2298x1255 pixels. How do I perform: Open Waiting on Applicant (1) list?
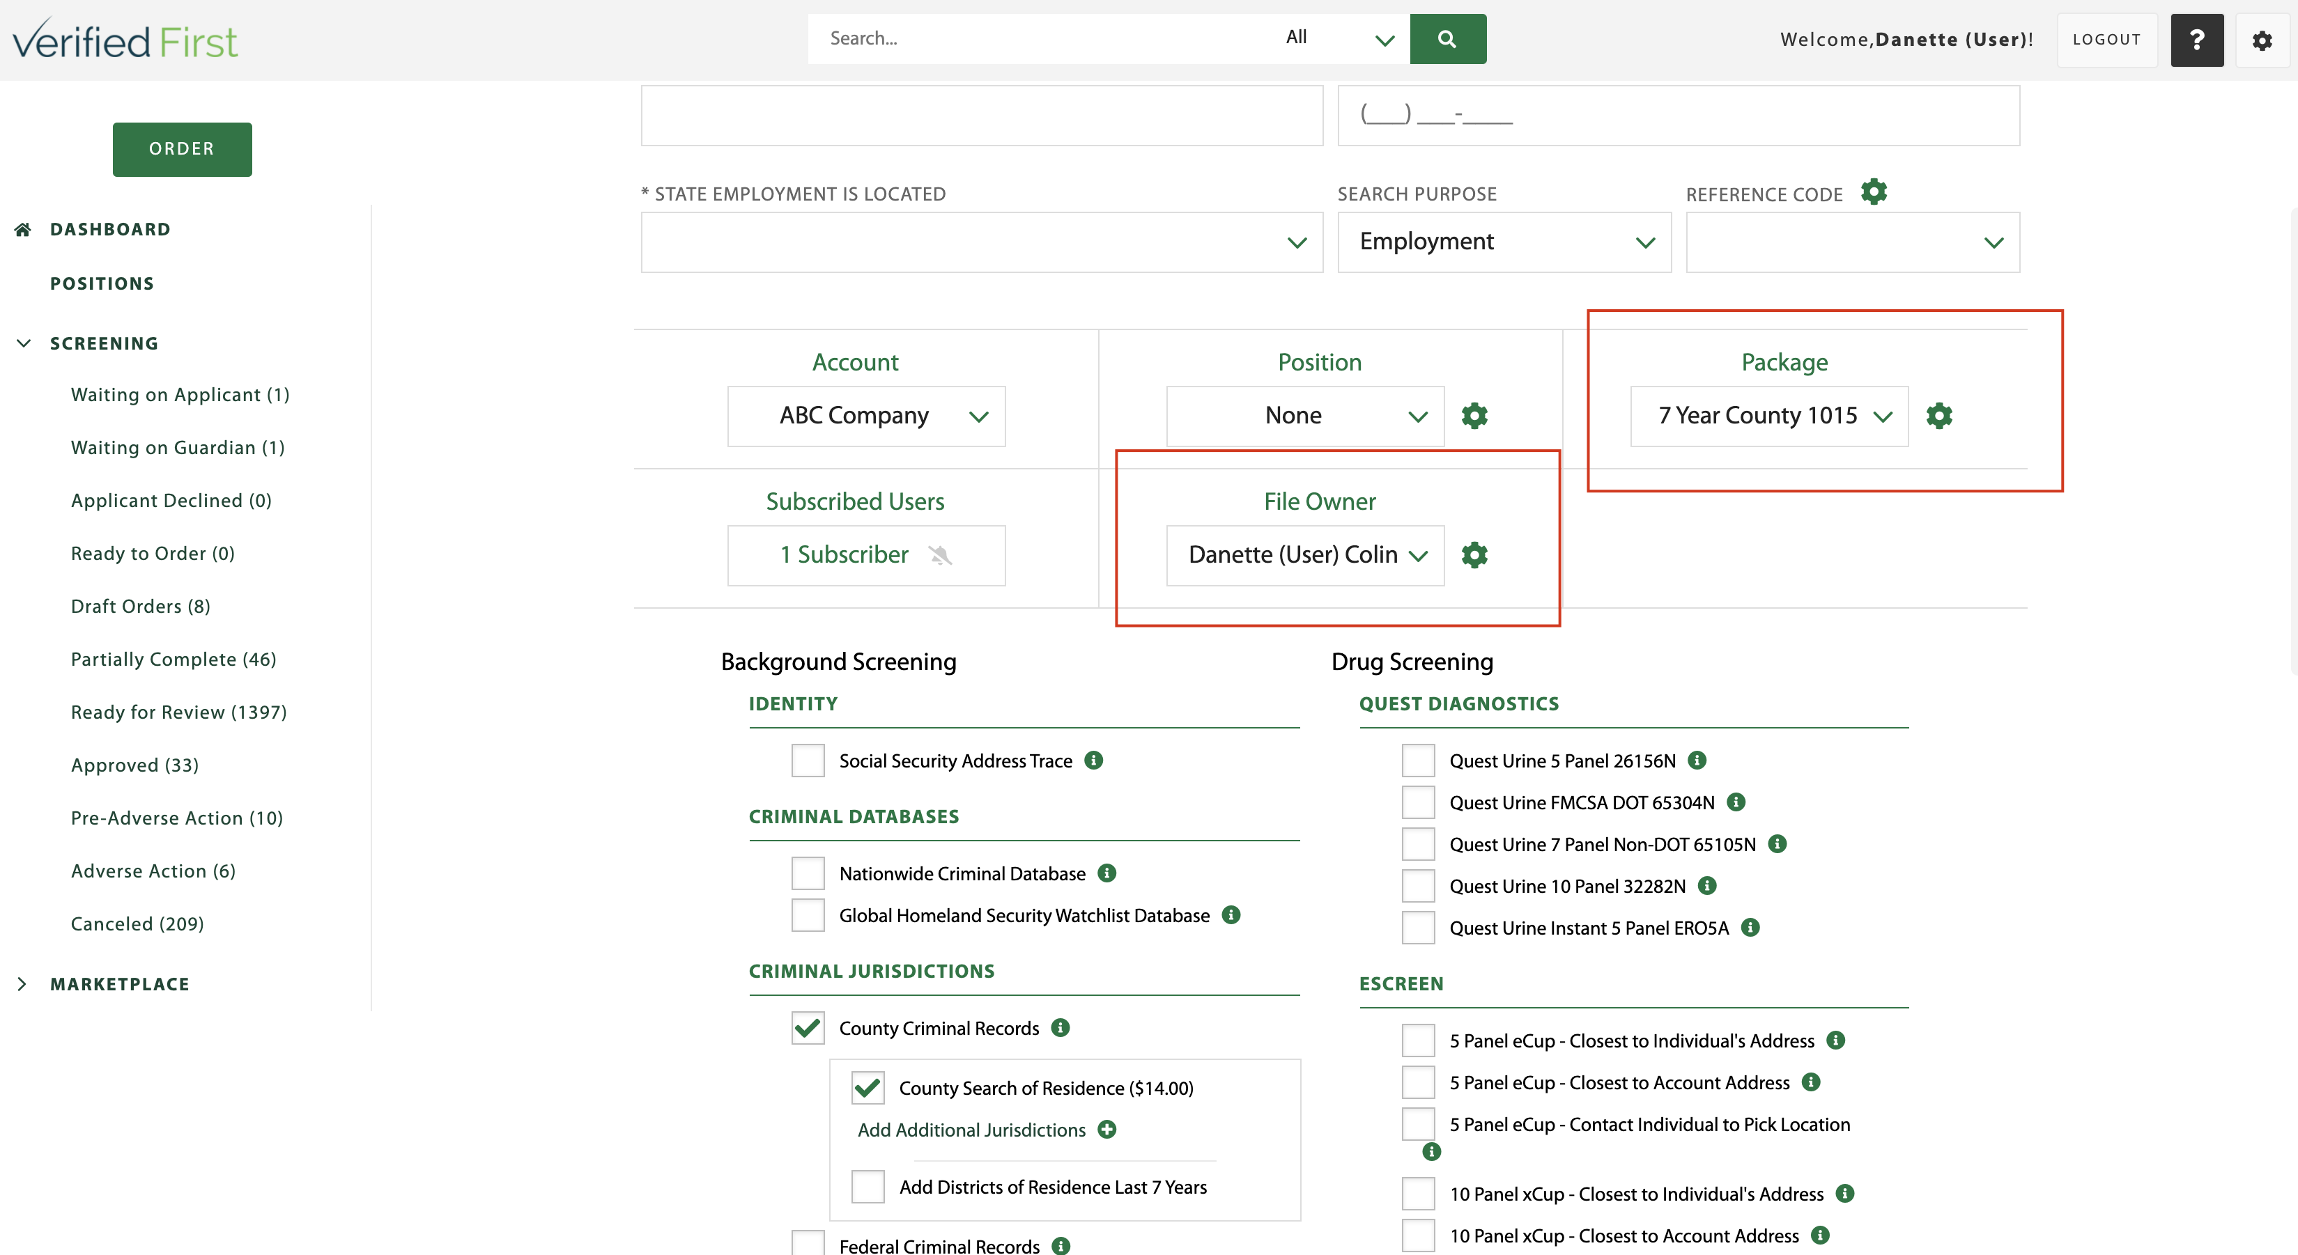coord(180,394)
